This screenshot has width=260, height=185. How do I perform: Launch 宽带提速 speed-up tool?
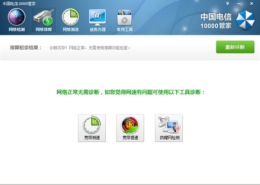[130, 128]
